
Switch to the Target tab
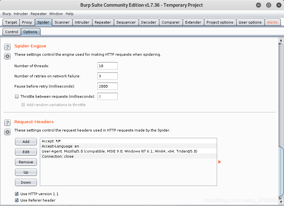coord(11,22)
